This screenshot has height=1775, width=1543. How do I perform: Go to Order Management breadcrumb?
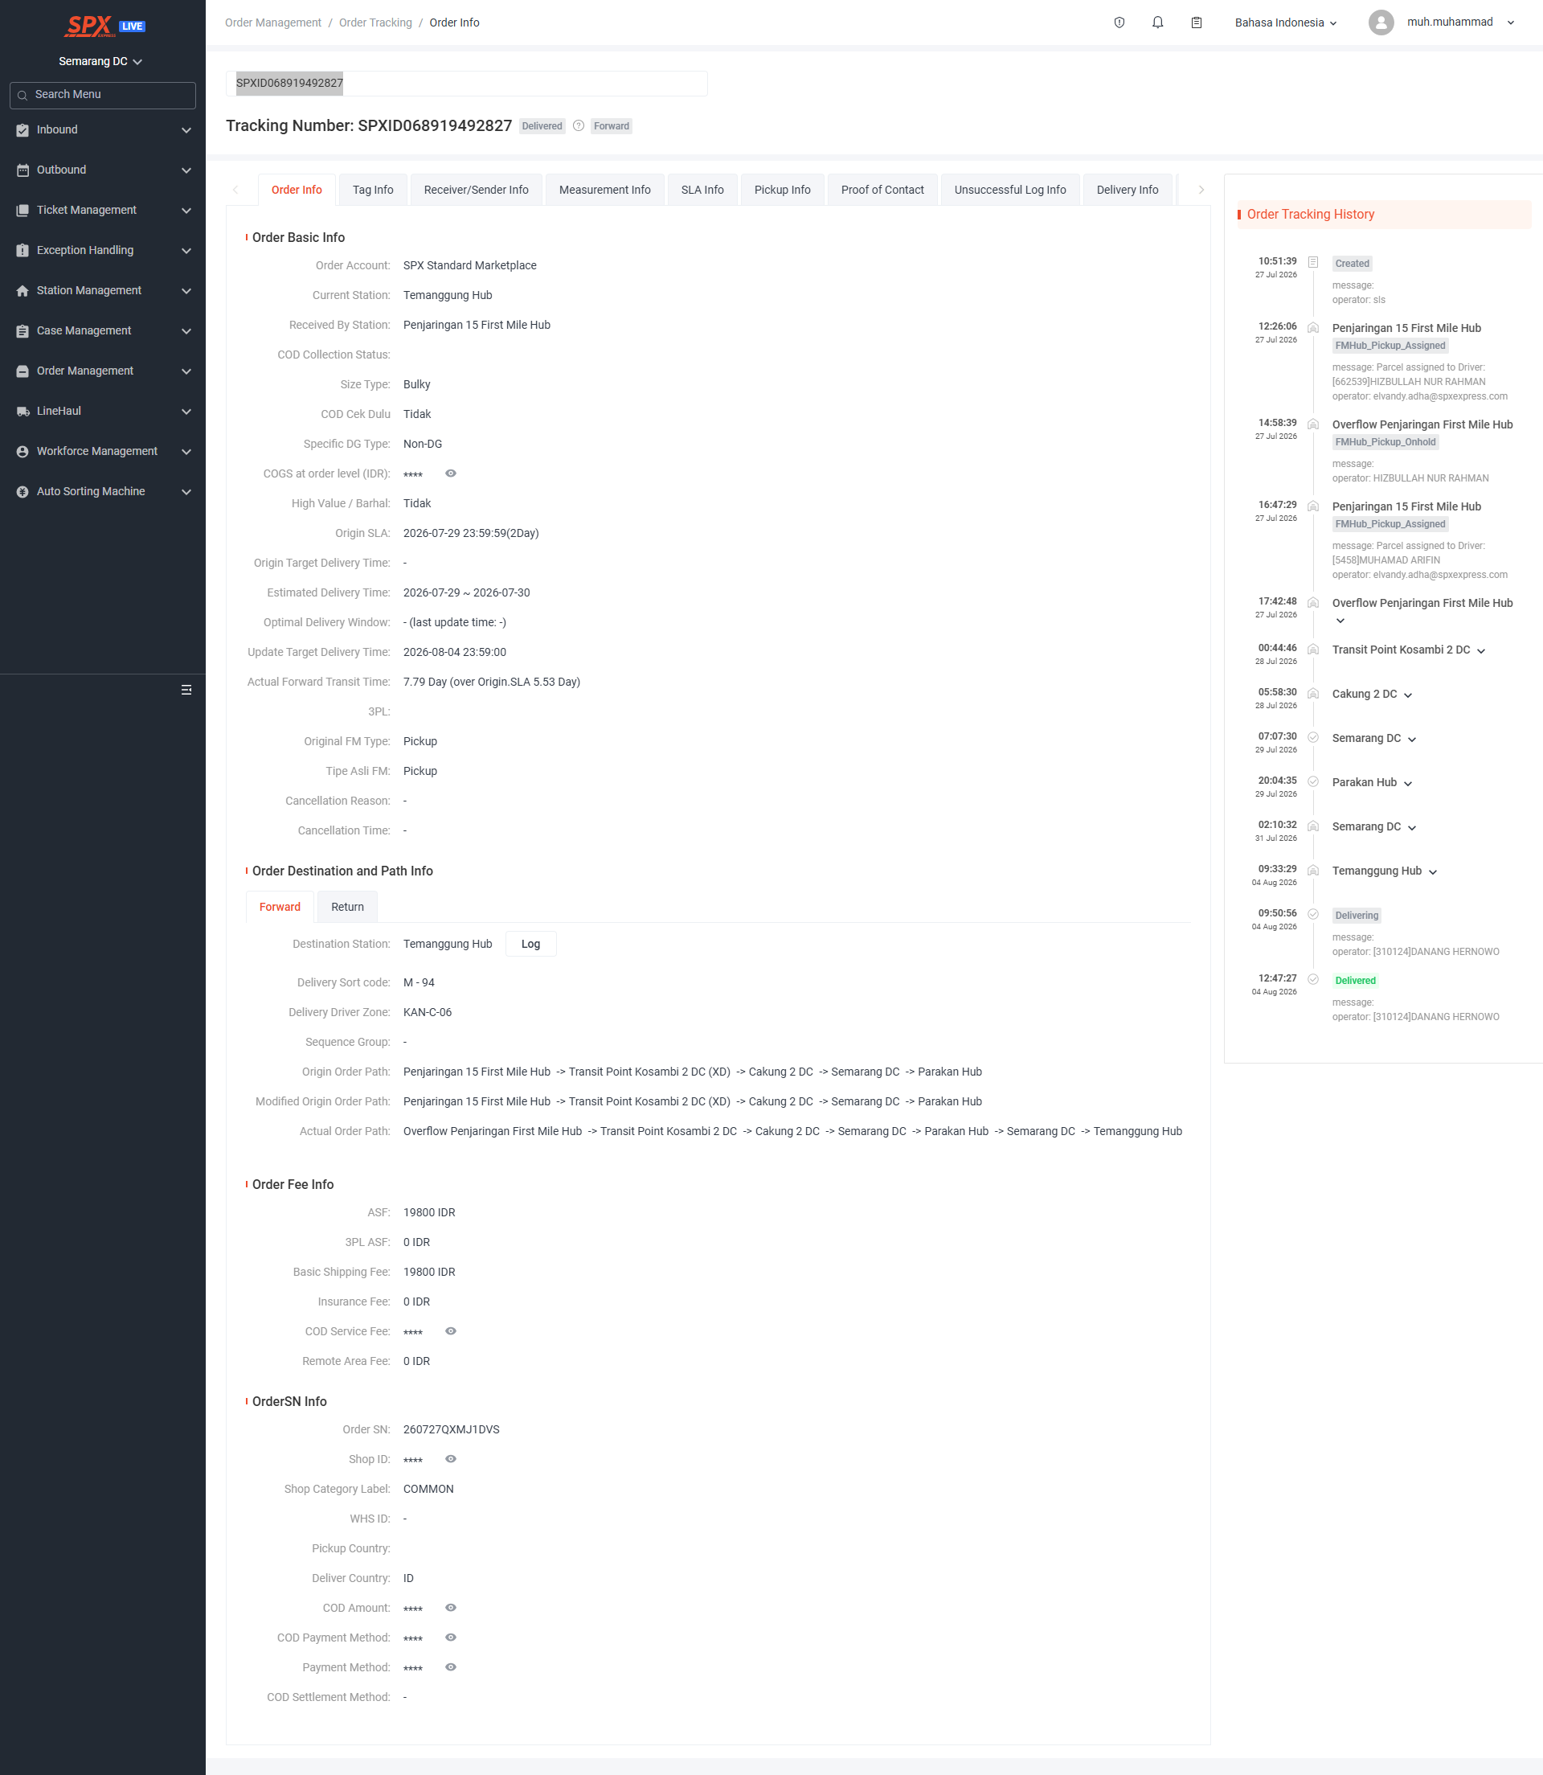(x=273, y=23)
